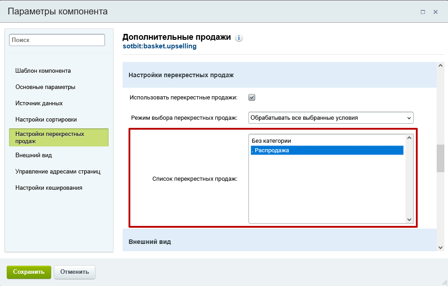This screenshot has width=448, height=286.
Task: Click the down arrow in the sales list scrollbar
Action: tap(408, 219)
